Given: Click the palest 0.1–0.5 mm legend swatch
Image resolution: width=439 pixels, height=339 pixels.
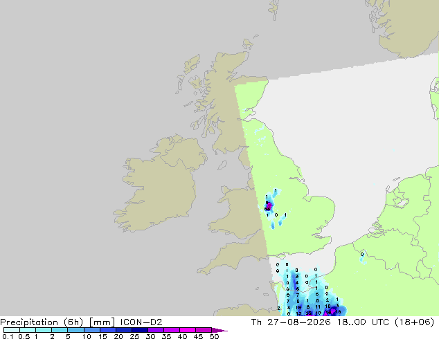Looking at the screenshot, I should tap(12, 330).
